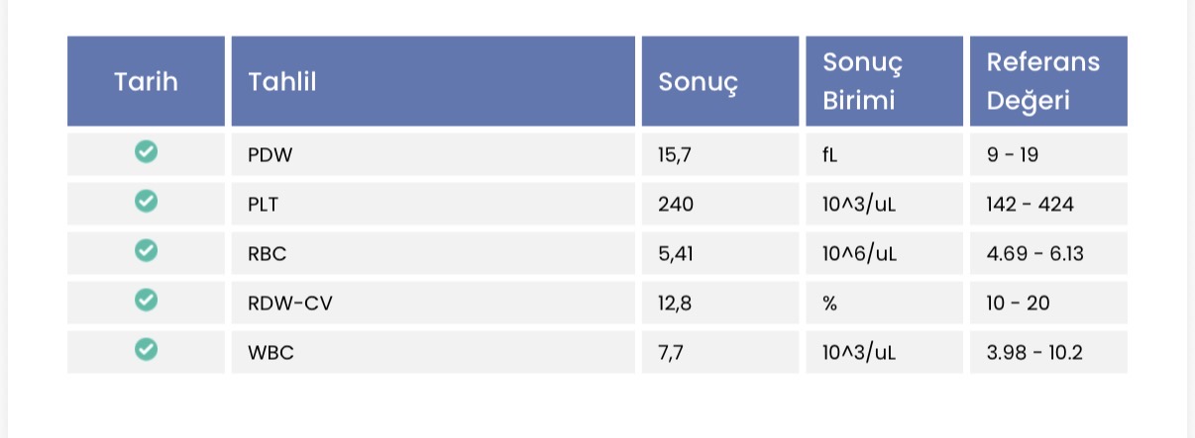Click the green checkmark beside RDW-CV
This screenshot has height=438, width=1195.
coord(146,300)
